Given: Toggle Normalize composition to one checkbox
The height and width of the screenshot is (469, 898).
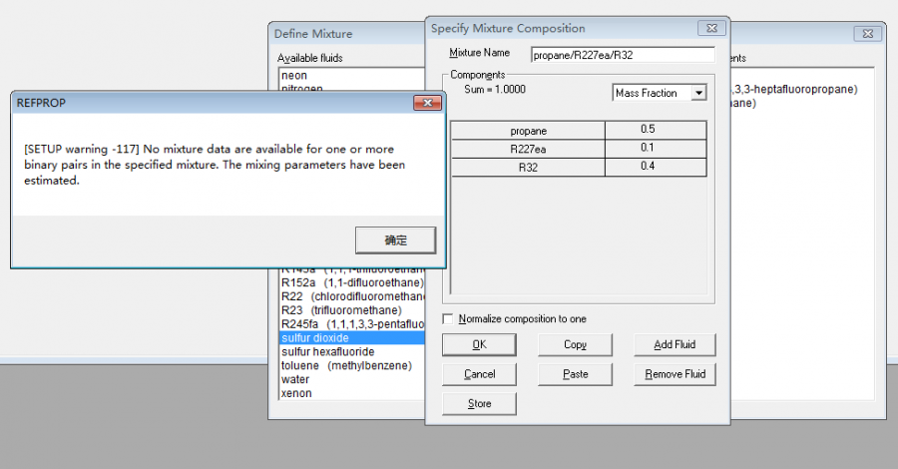Looking at the screenshot, I should [x=448, y=319].
